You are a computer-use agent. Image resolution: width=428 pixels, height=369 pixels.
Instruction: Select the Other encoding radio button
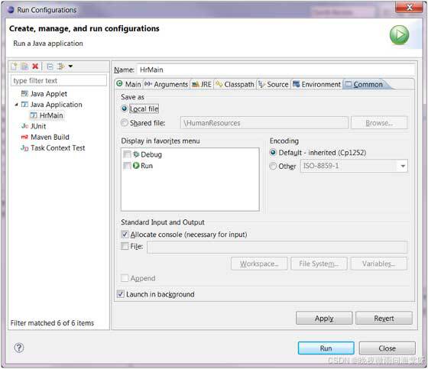click(273, 166)
